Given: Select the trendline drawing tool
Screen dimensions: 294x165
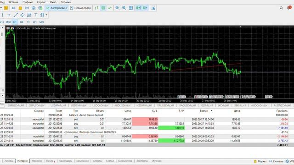Looking at the screenshot, I should 16,15.
